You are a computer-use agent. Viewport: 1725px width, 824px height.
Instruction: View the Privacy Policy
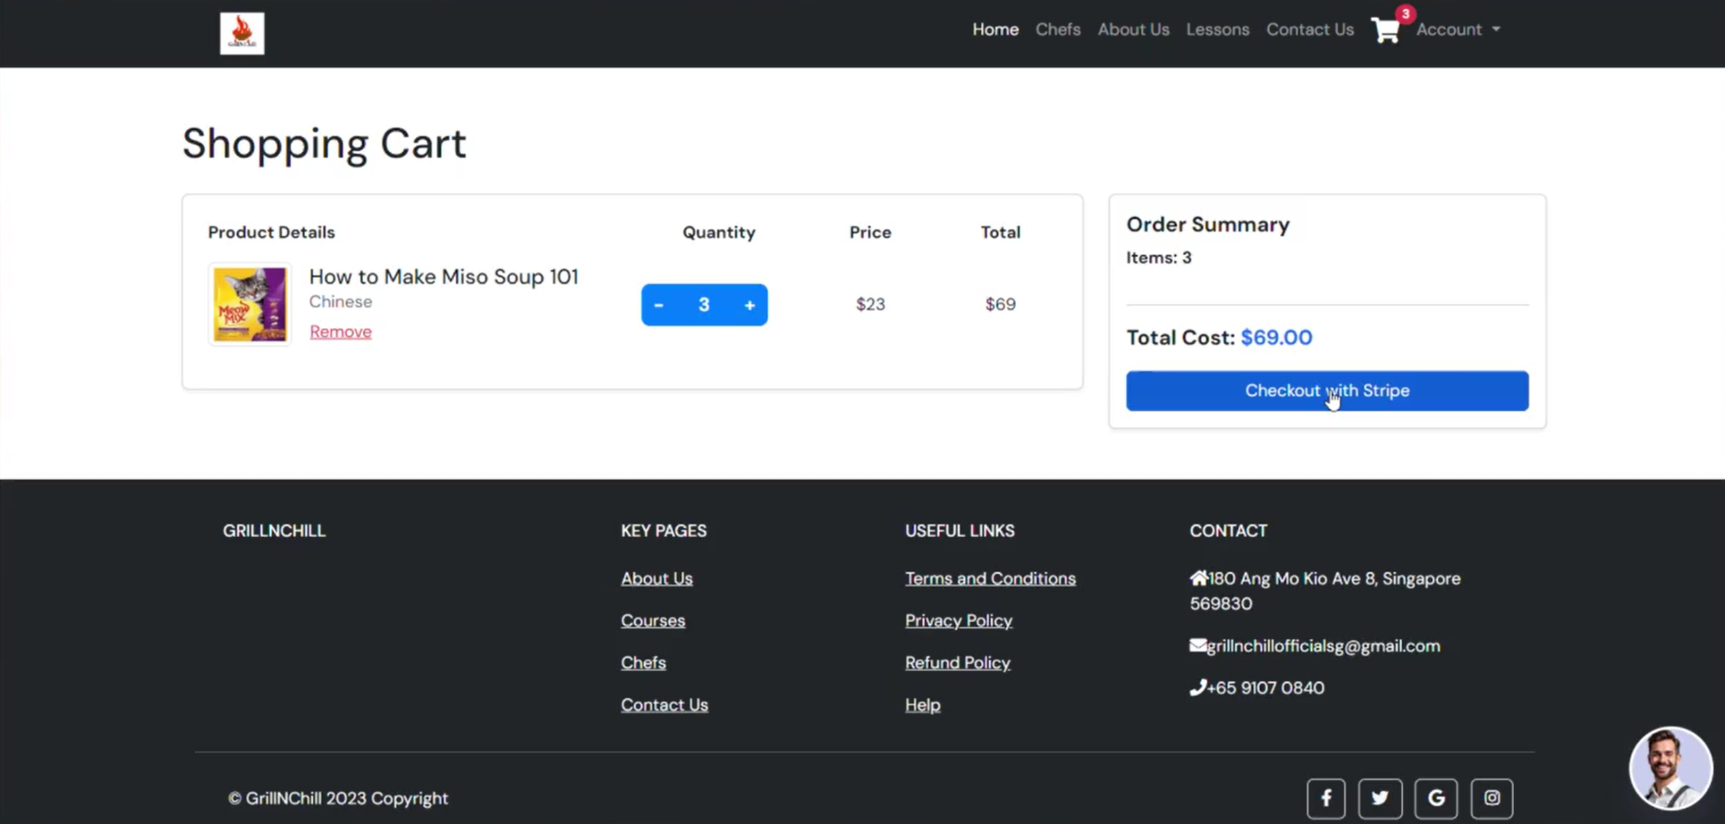[958, 620]
